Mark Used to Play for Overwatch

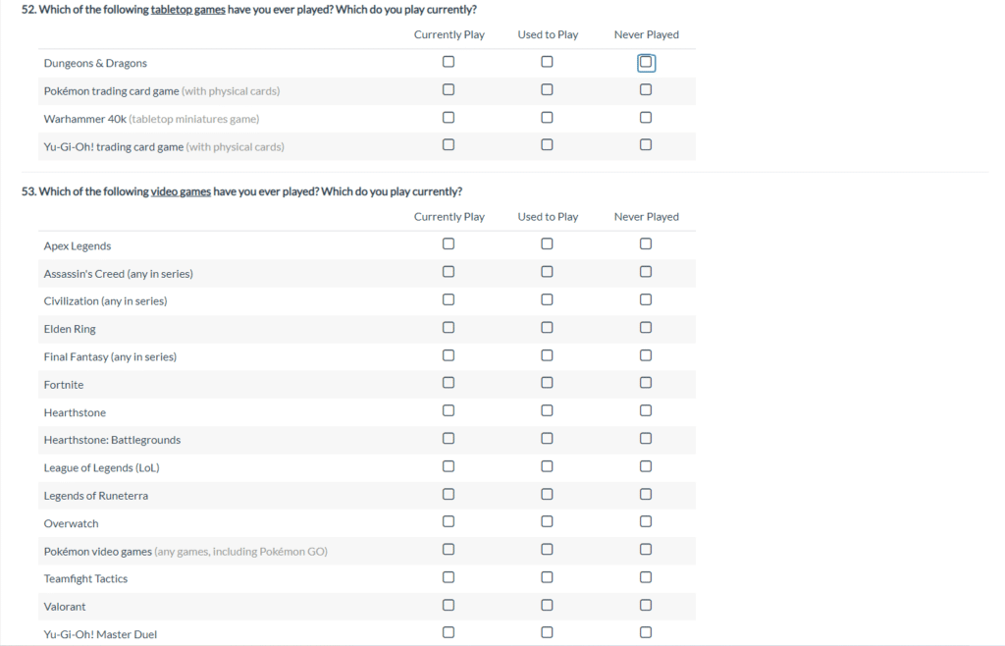(x=547, y=521)
